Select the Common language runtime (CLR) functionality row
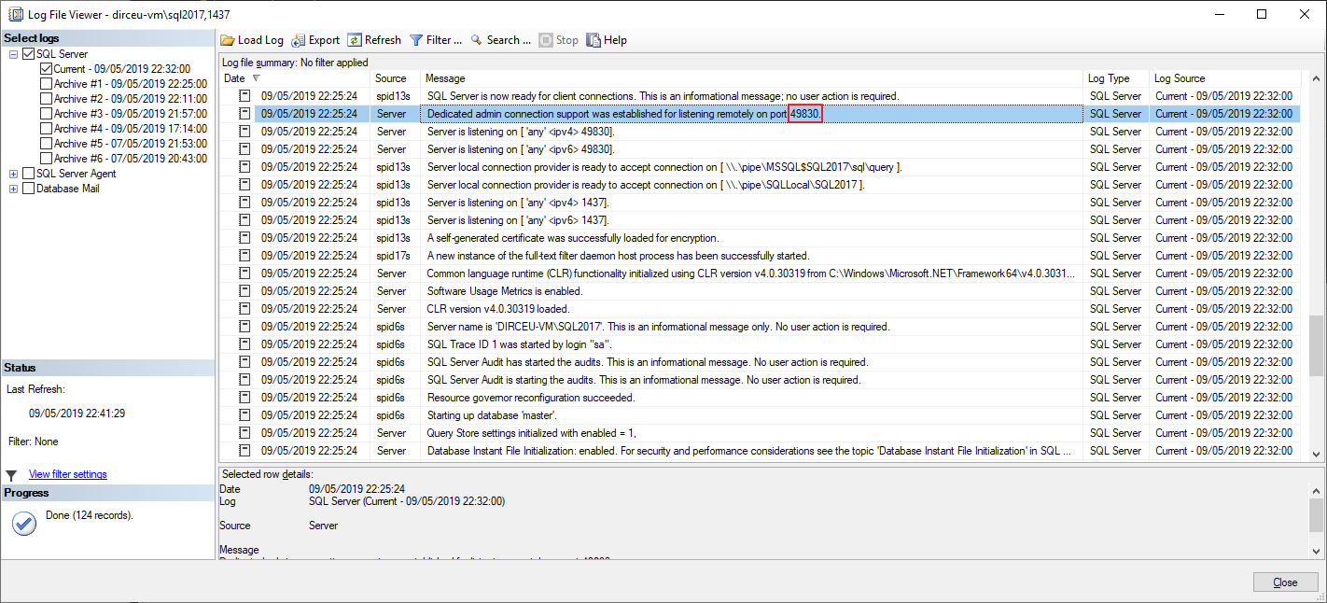This screenshot has width=1327, height=603. coord(761,273)
